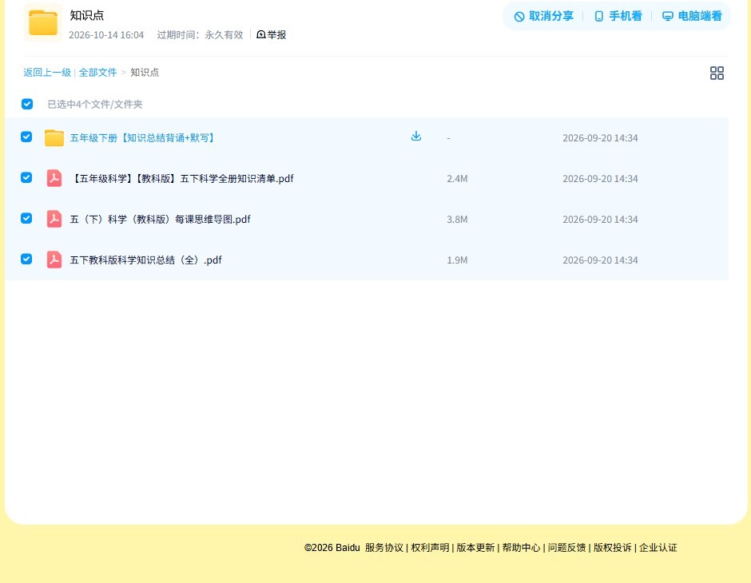Click the 1.9M file size value
The width and height of the screenshot is (751, 583).
coord(457,260)
